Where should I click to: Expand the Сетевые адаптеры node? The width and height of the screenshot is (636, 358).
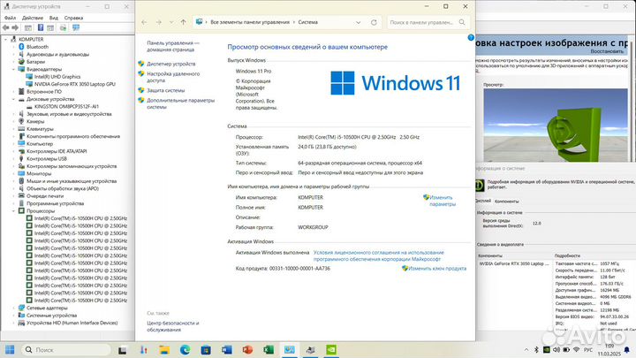[x=13, y=308]
